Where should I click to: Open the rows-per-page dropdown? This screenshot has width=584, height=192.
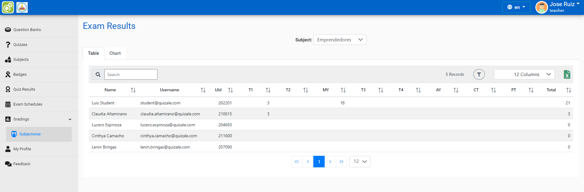click(360, 162)
